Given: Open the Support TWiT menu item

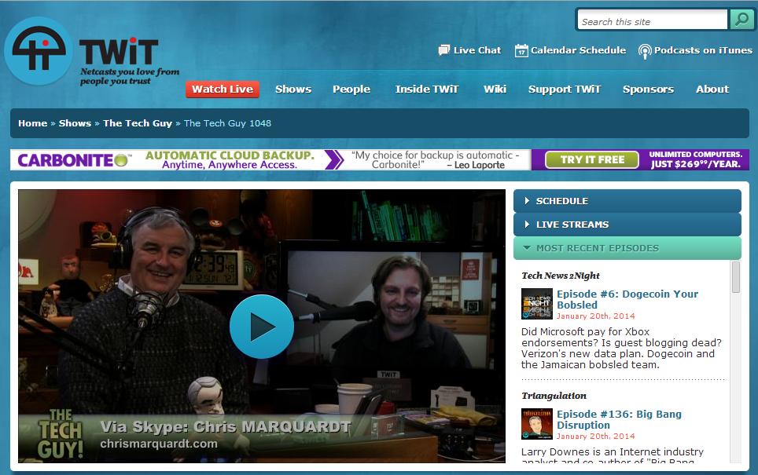Looking at the screenshot, I should pyautogui.click(x=565, y=90).
